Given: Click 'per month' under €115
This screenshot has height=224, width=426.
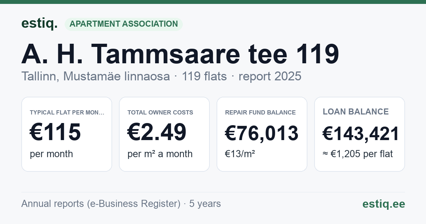Looking at the screenshot, I should pos(51,154).
